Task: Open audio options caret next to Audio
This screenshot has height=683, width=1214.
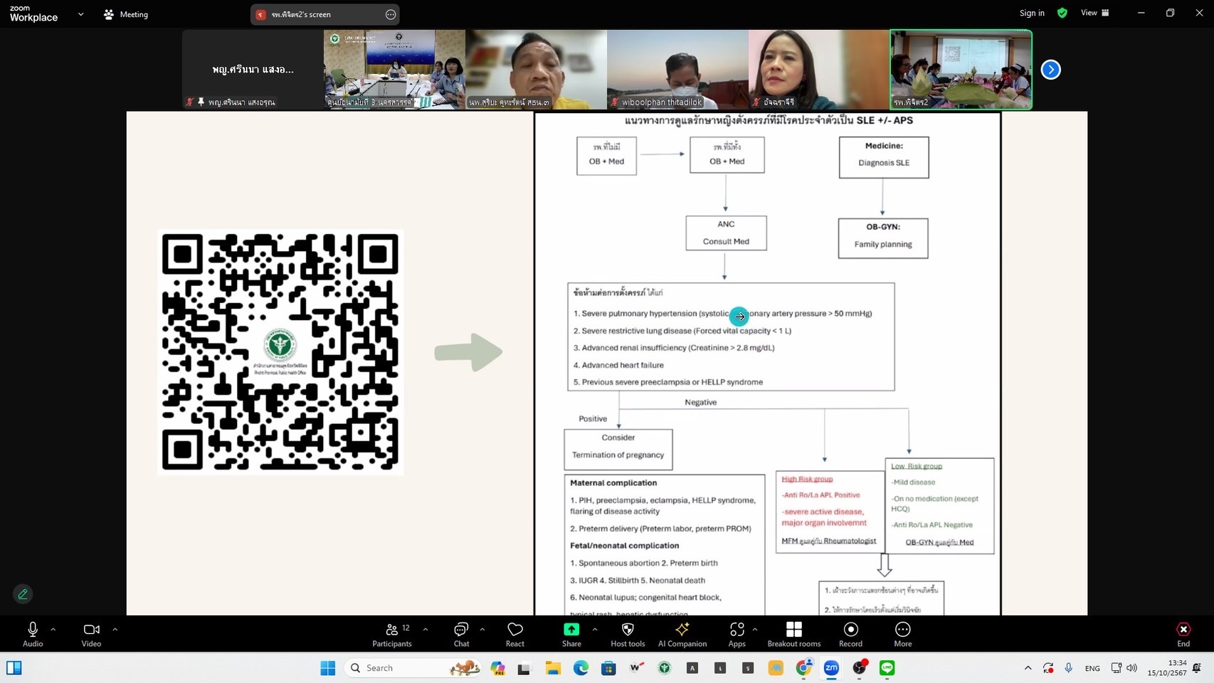Action: pyautogui.click(x=53, y=629)
